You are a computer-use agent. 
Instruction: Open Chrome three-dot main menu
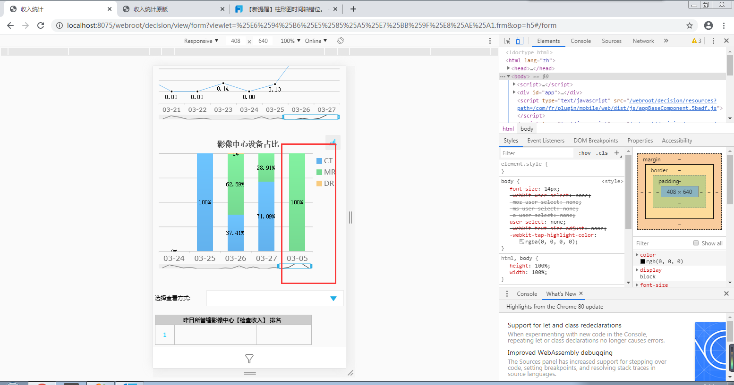point(724,25)
